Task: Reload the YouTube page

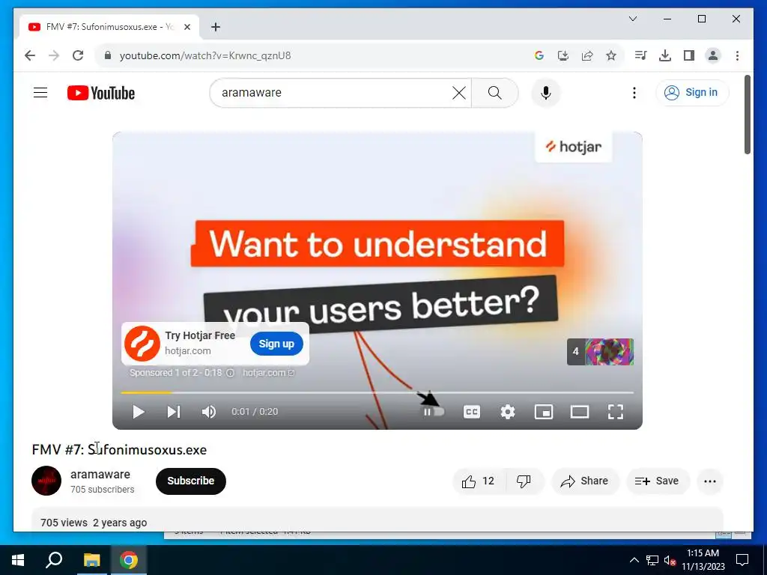Action: coord(78,55)
